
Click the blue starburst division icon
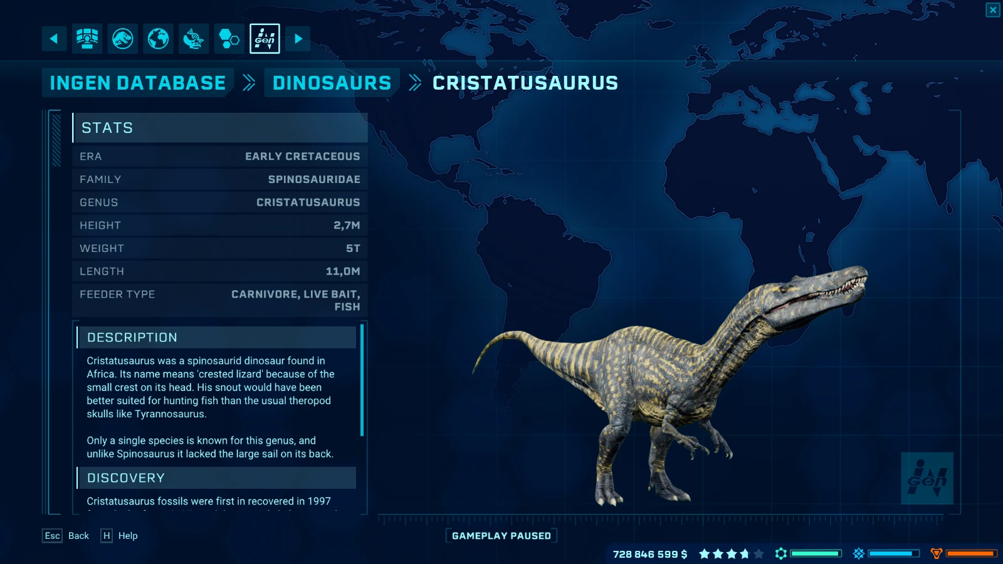click(x=859, y=553)
